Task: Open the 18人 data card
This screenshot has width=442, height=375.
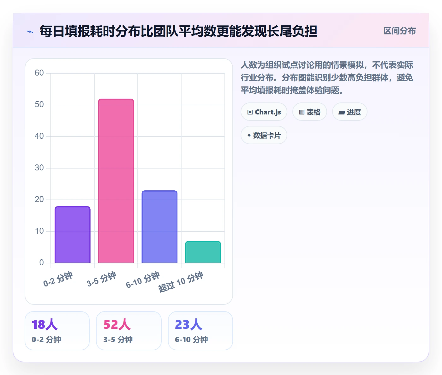Action: click(x=57, y=331)
